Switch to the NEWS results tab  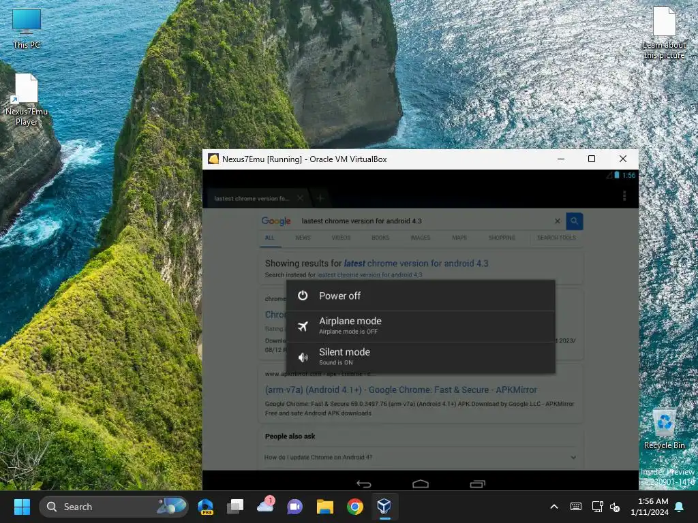point(303,238)
